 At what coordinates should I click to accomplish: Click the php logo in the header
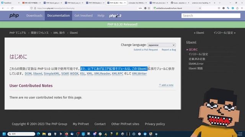tap(14, 16)
